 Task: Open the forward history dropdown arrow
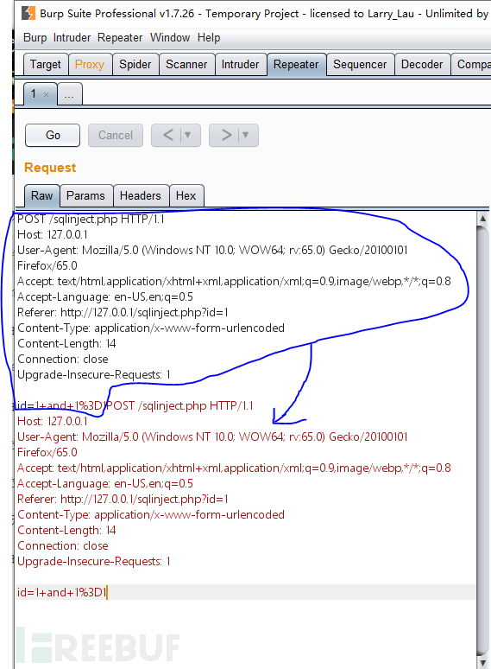tap(245, 135)
